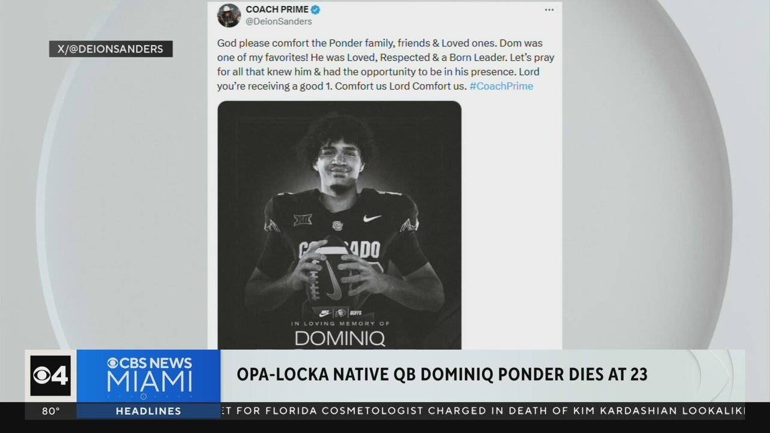Click the COACH PRIME display name
The height and width of the screenshot is (433, 770).
(x=277, y=10)
